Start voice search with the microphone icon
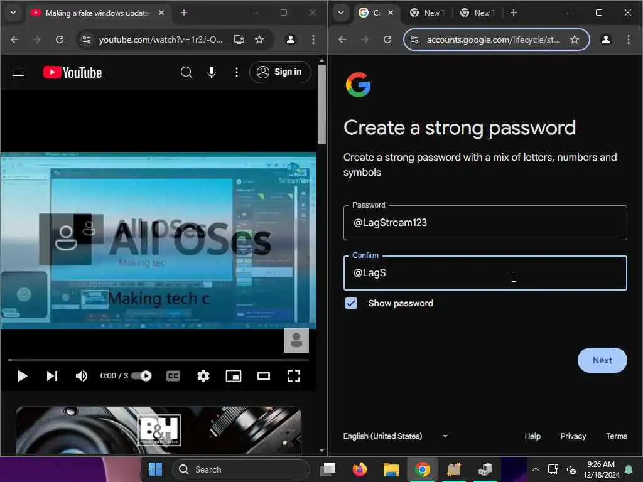This screenshot has width=643, height=482. pyautogui.click(x=212, y=72)
